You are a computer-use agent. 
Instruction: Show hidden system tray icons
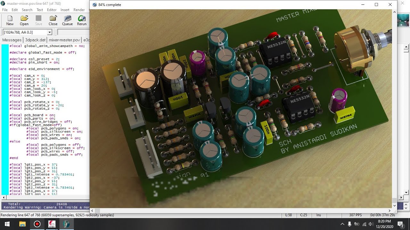tap(342, 224)
